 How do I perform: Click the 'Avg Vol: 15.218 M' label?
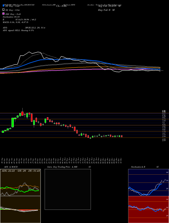pos(110,6)
